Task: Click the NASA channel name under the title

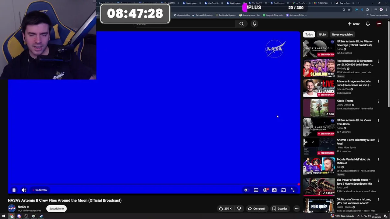Action: coord(22,207)
